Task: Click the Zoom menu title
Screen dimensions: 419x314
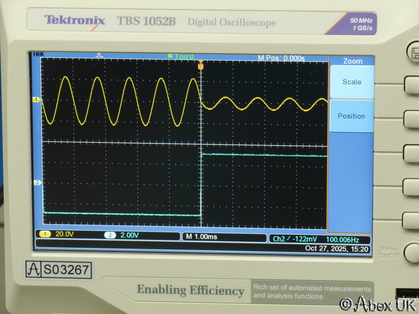Action: (x=352, y=61)
